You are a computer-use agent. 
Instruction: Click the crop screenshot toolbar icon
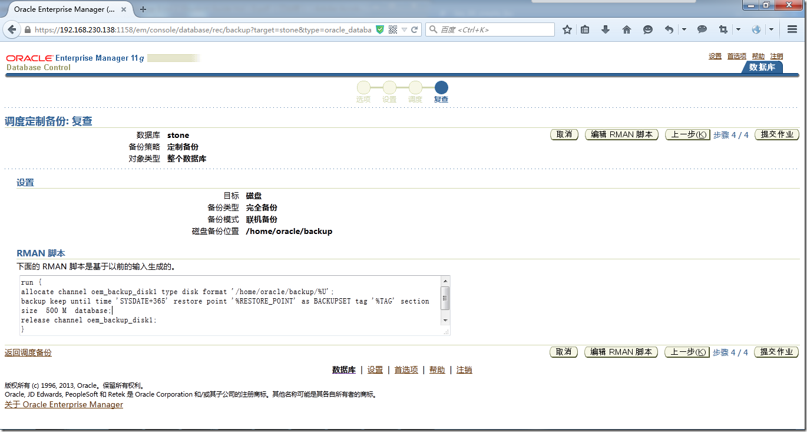(723, 29)
